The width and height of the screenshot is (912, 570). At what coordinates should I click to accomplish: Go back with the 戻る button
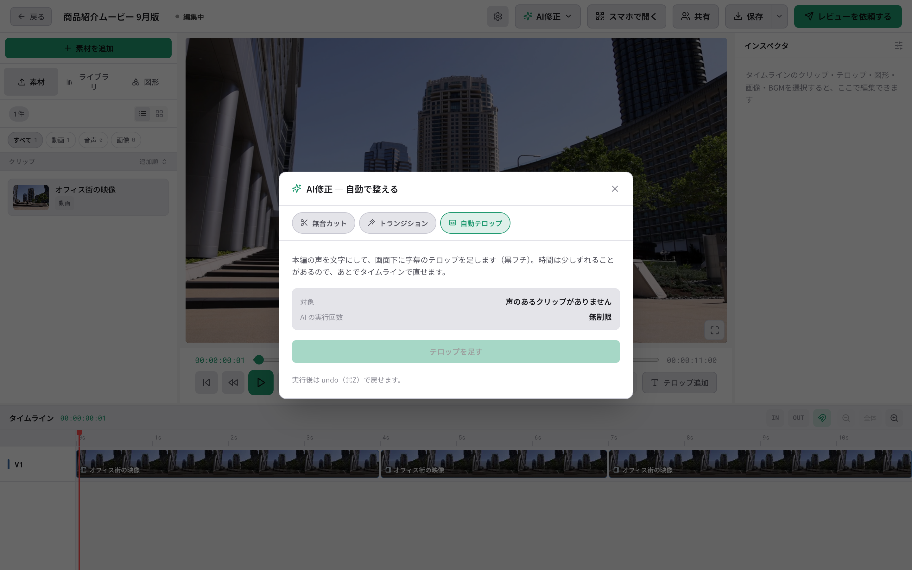click(31, 16)
